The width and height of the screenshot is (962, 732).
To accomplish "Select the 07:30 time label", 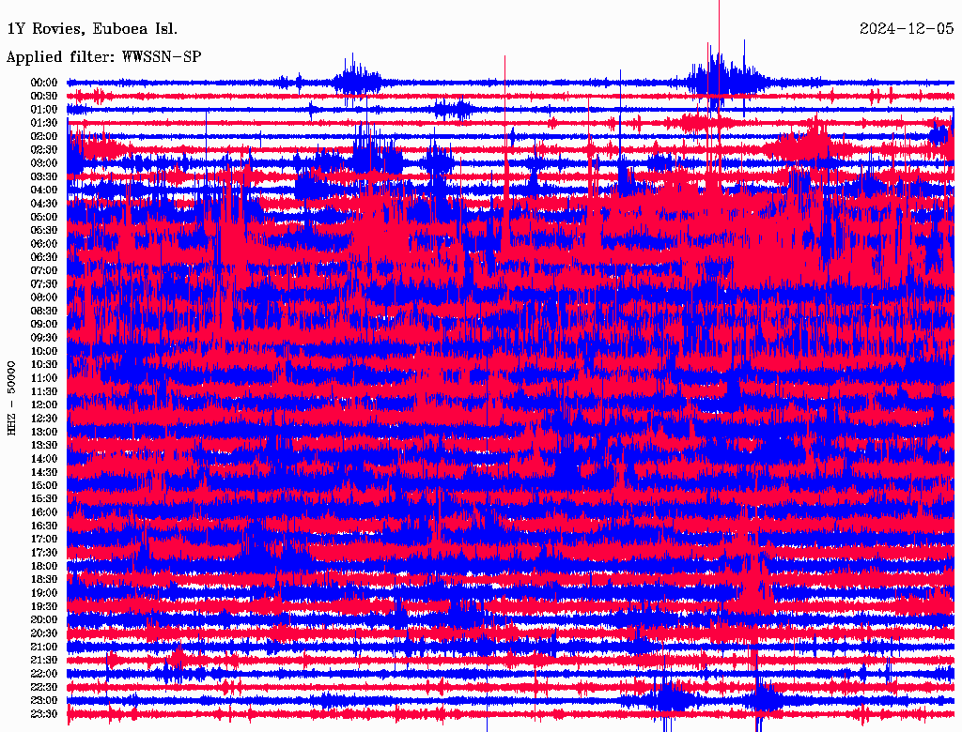I will click(44, 283).
